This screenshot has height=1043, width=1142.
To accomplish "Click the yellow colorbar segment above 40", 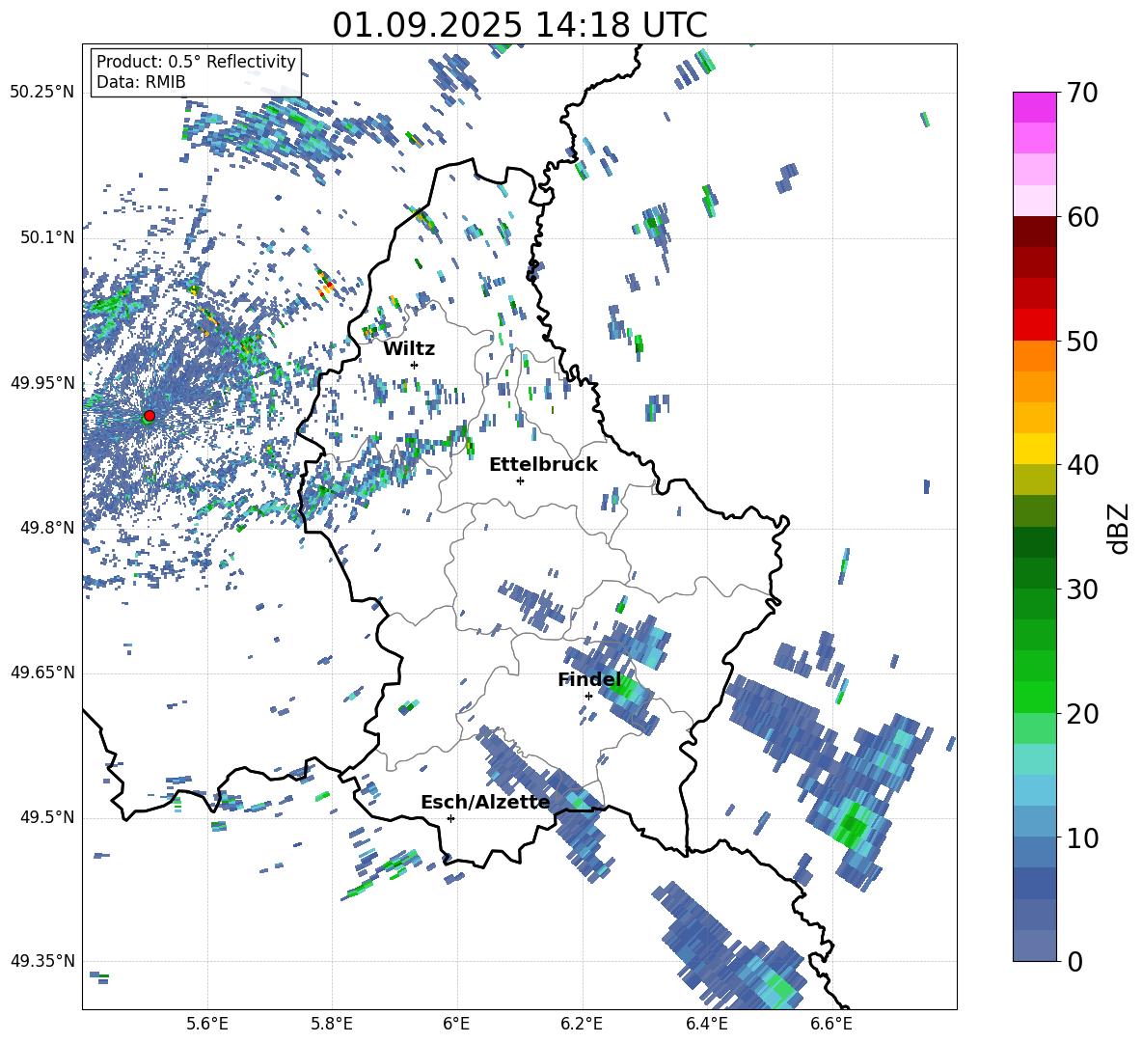I will [1034, 449].
